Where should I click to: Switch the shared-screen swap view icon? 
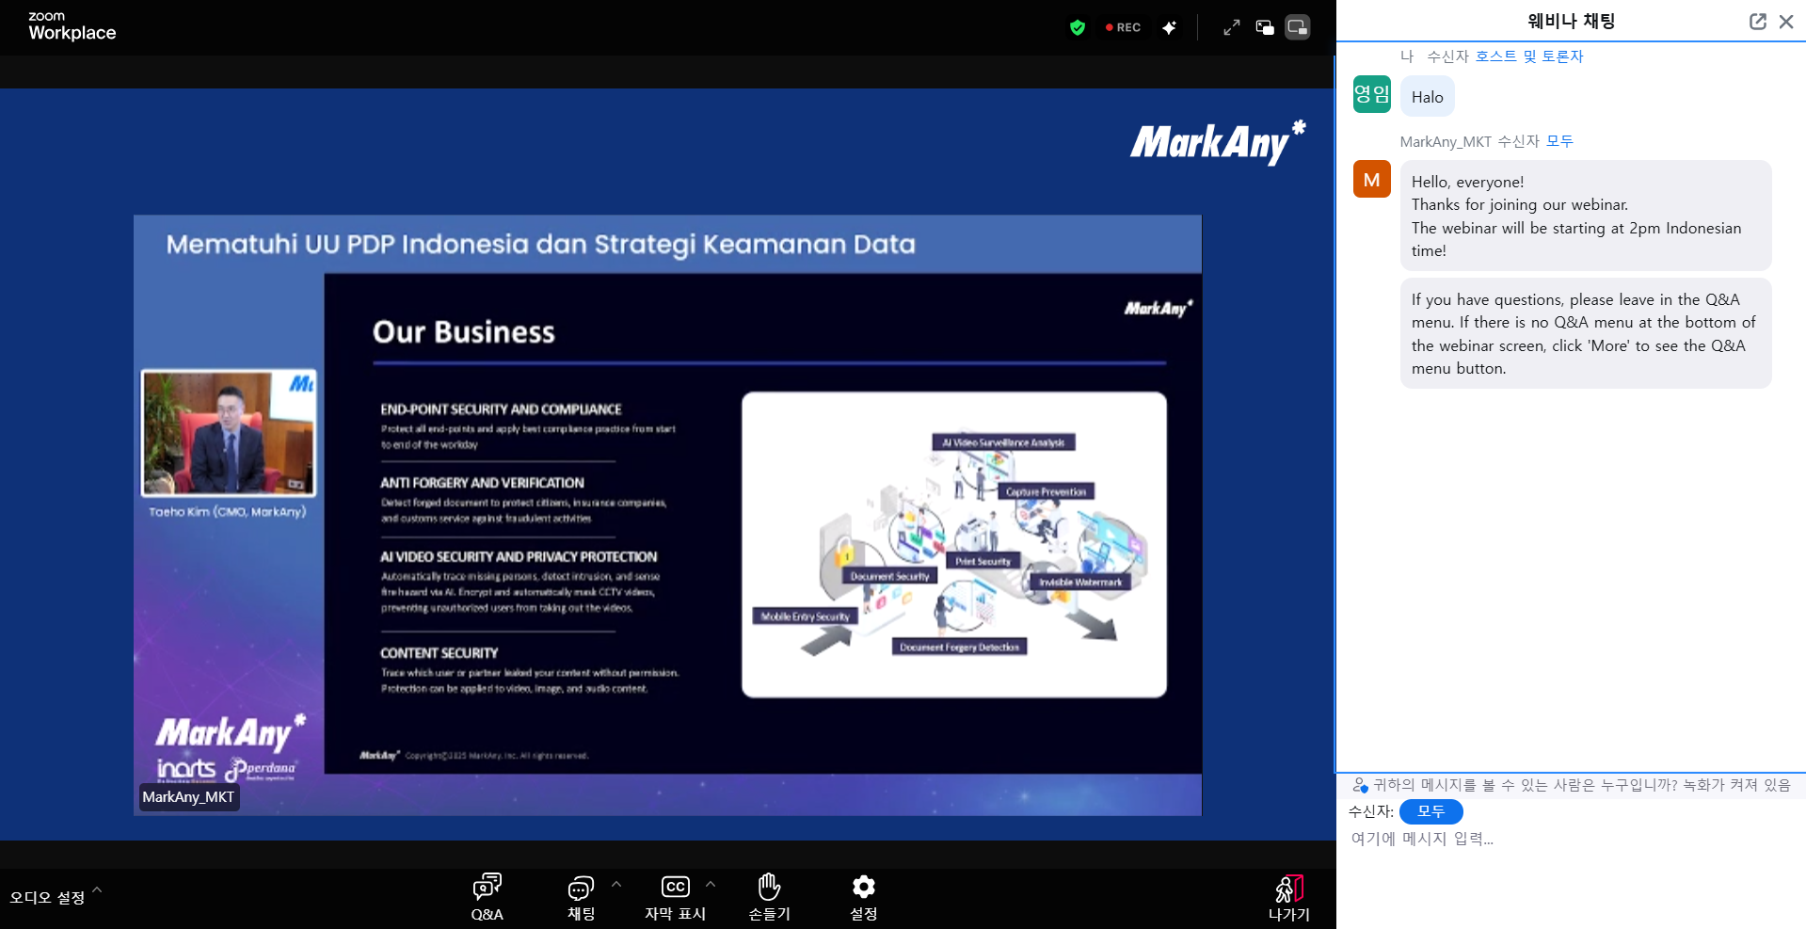1265,27
